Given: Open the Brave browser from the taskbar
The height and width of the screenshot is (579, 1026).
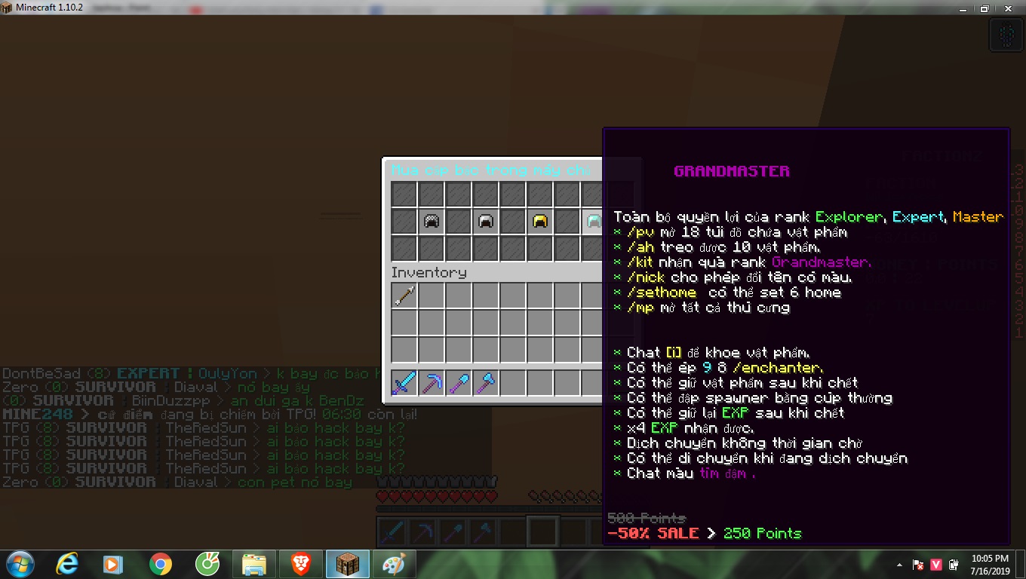Looking at the screenshot, I should (x=300, y=564).
